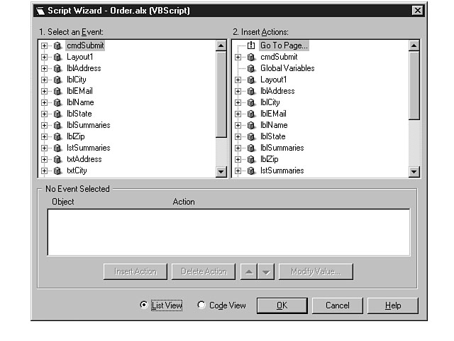
Task: Click the Cancel button
Action: click(x=337, y=305)
